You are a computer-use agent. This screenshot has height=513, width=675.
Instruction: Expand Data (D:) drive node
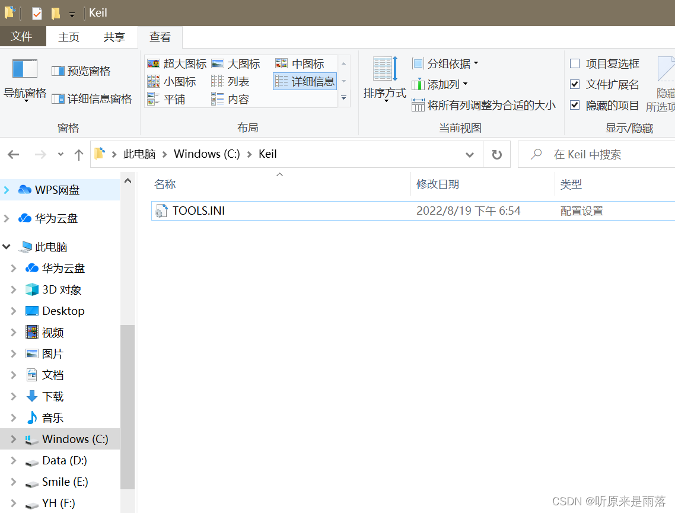coord(13,460)
